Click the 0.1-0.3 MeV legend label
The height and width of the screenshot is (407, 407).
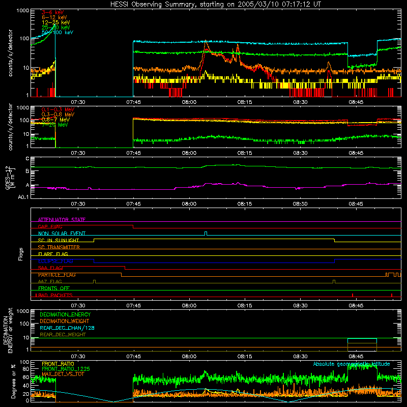point(58,109)
